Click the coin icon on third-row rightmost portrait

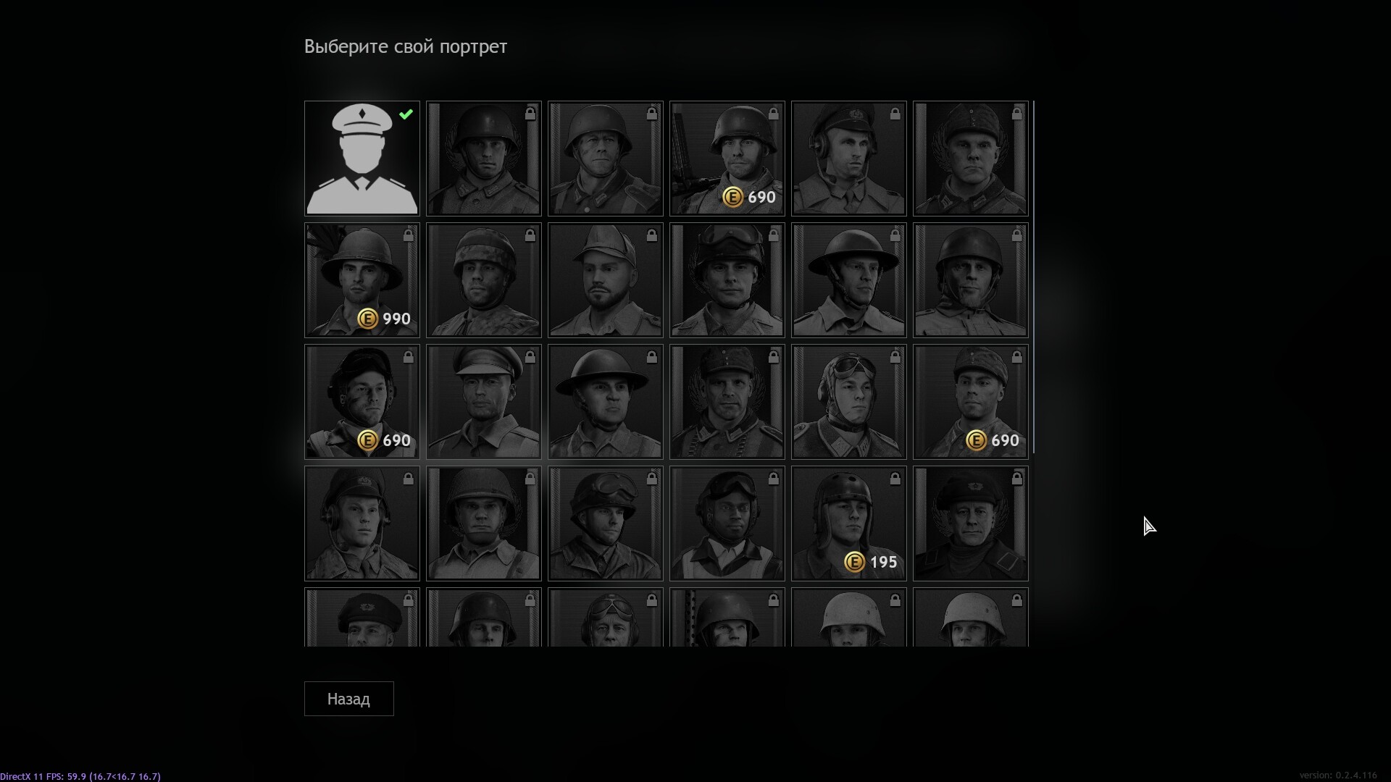pyautogui.click(x=977, y=440)
